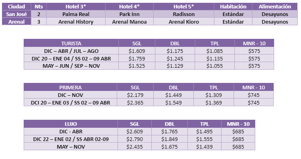Click the San José city cell
The image size is (301, 159).
(16, 14)
